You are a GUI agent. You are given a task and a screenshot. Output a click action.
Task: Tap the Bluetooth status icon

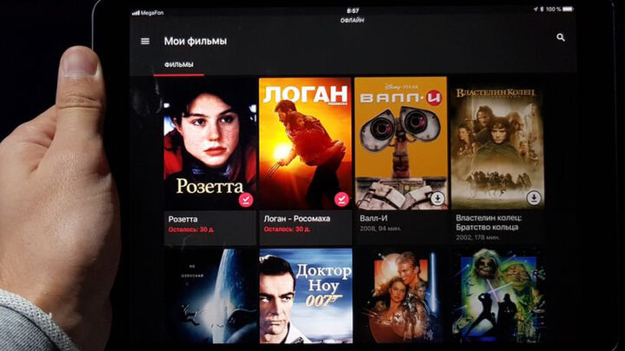pyautogui.click(x=542, y=9)
